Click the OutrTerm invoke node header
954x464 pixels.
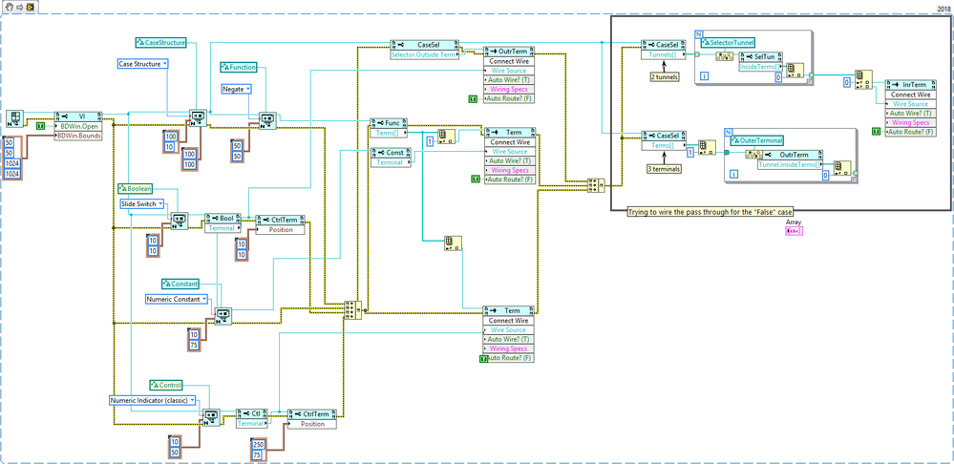point(509,52)
